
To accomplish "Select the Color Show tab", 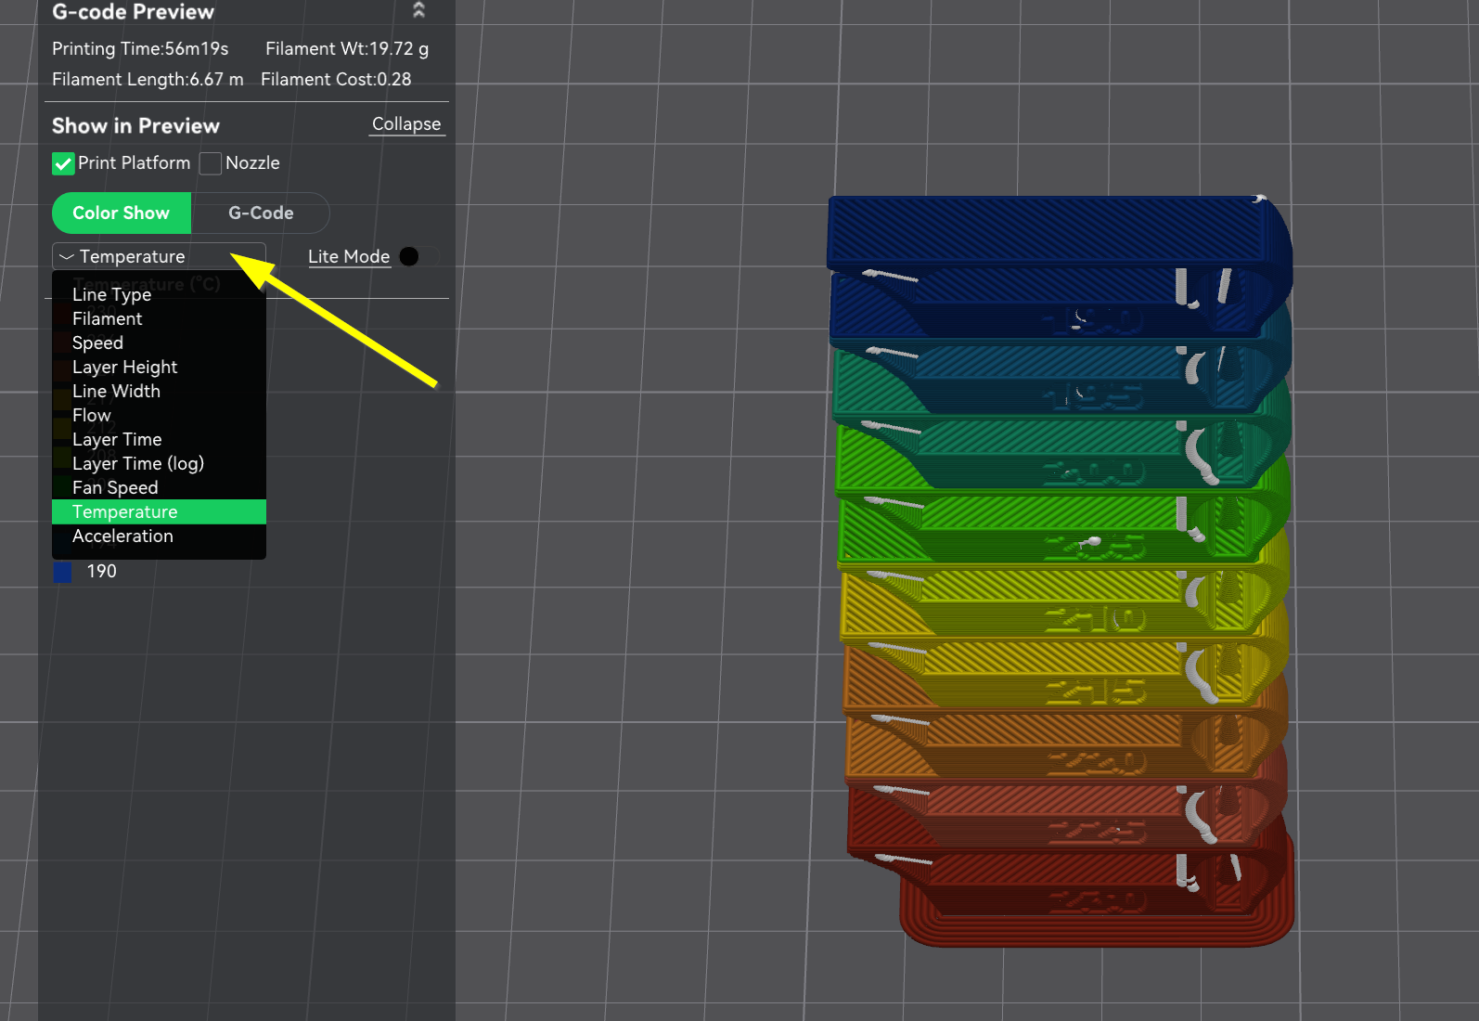I will [x=122, y=213].
